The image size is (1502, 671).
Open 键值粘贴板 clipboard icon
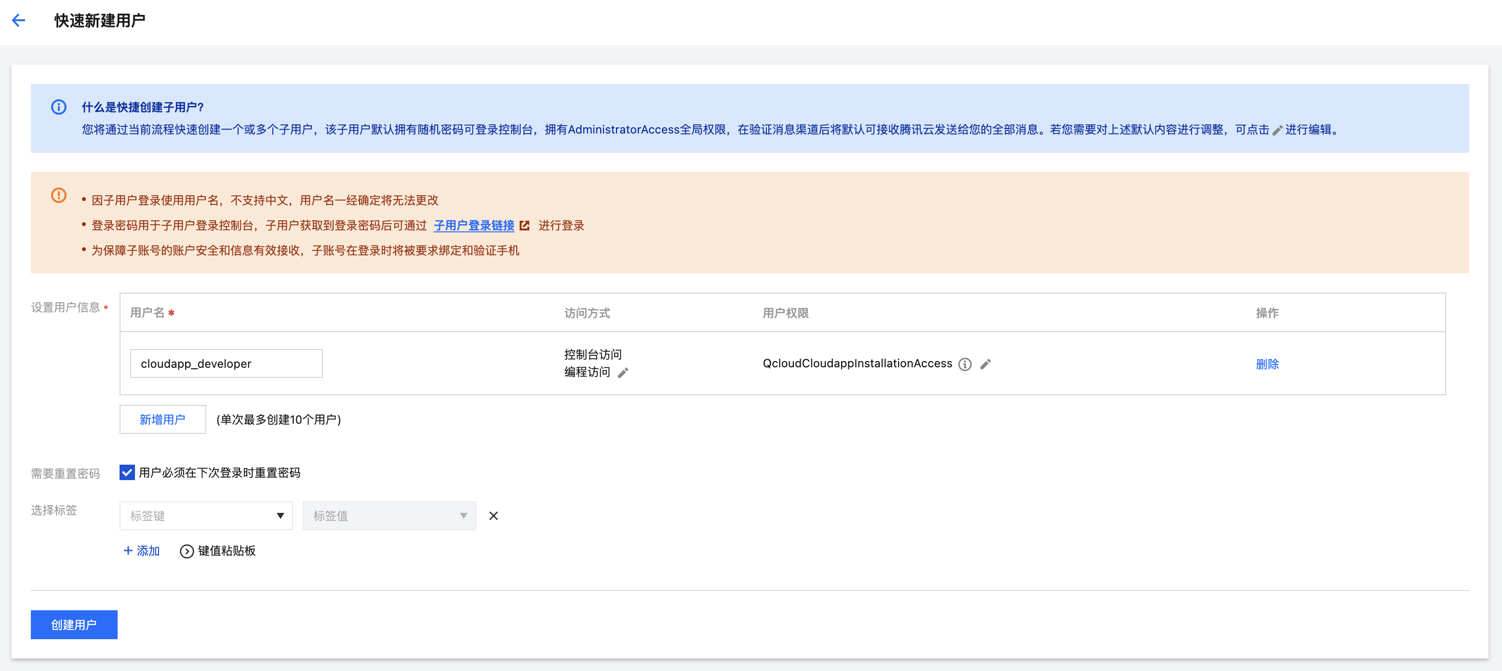click(187, 551)
